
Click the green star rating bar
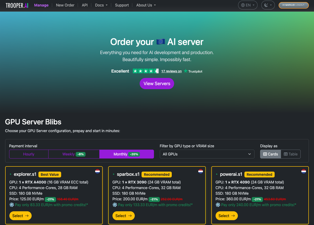[145, 71]
